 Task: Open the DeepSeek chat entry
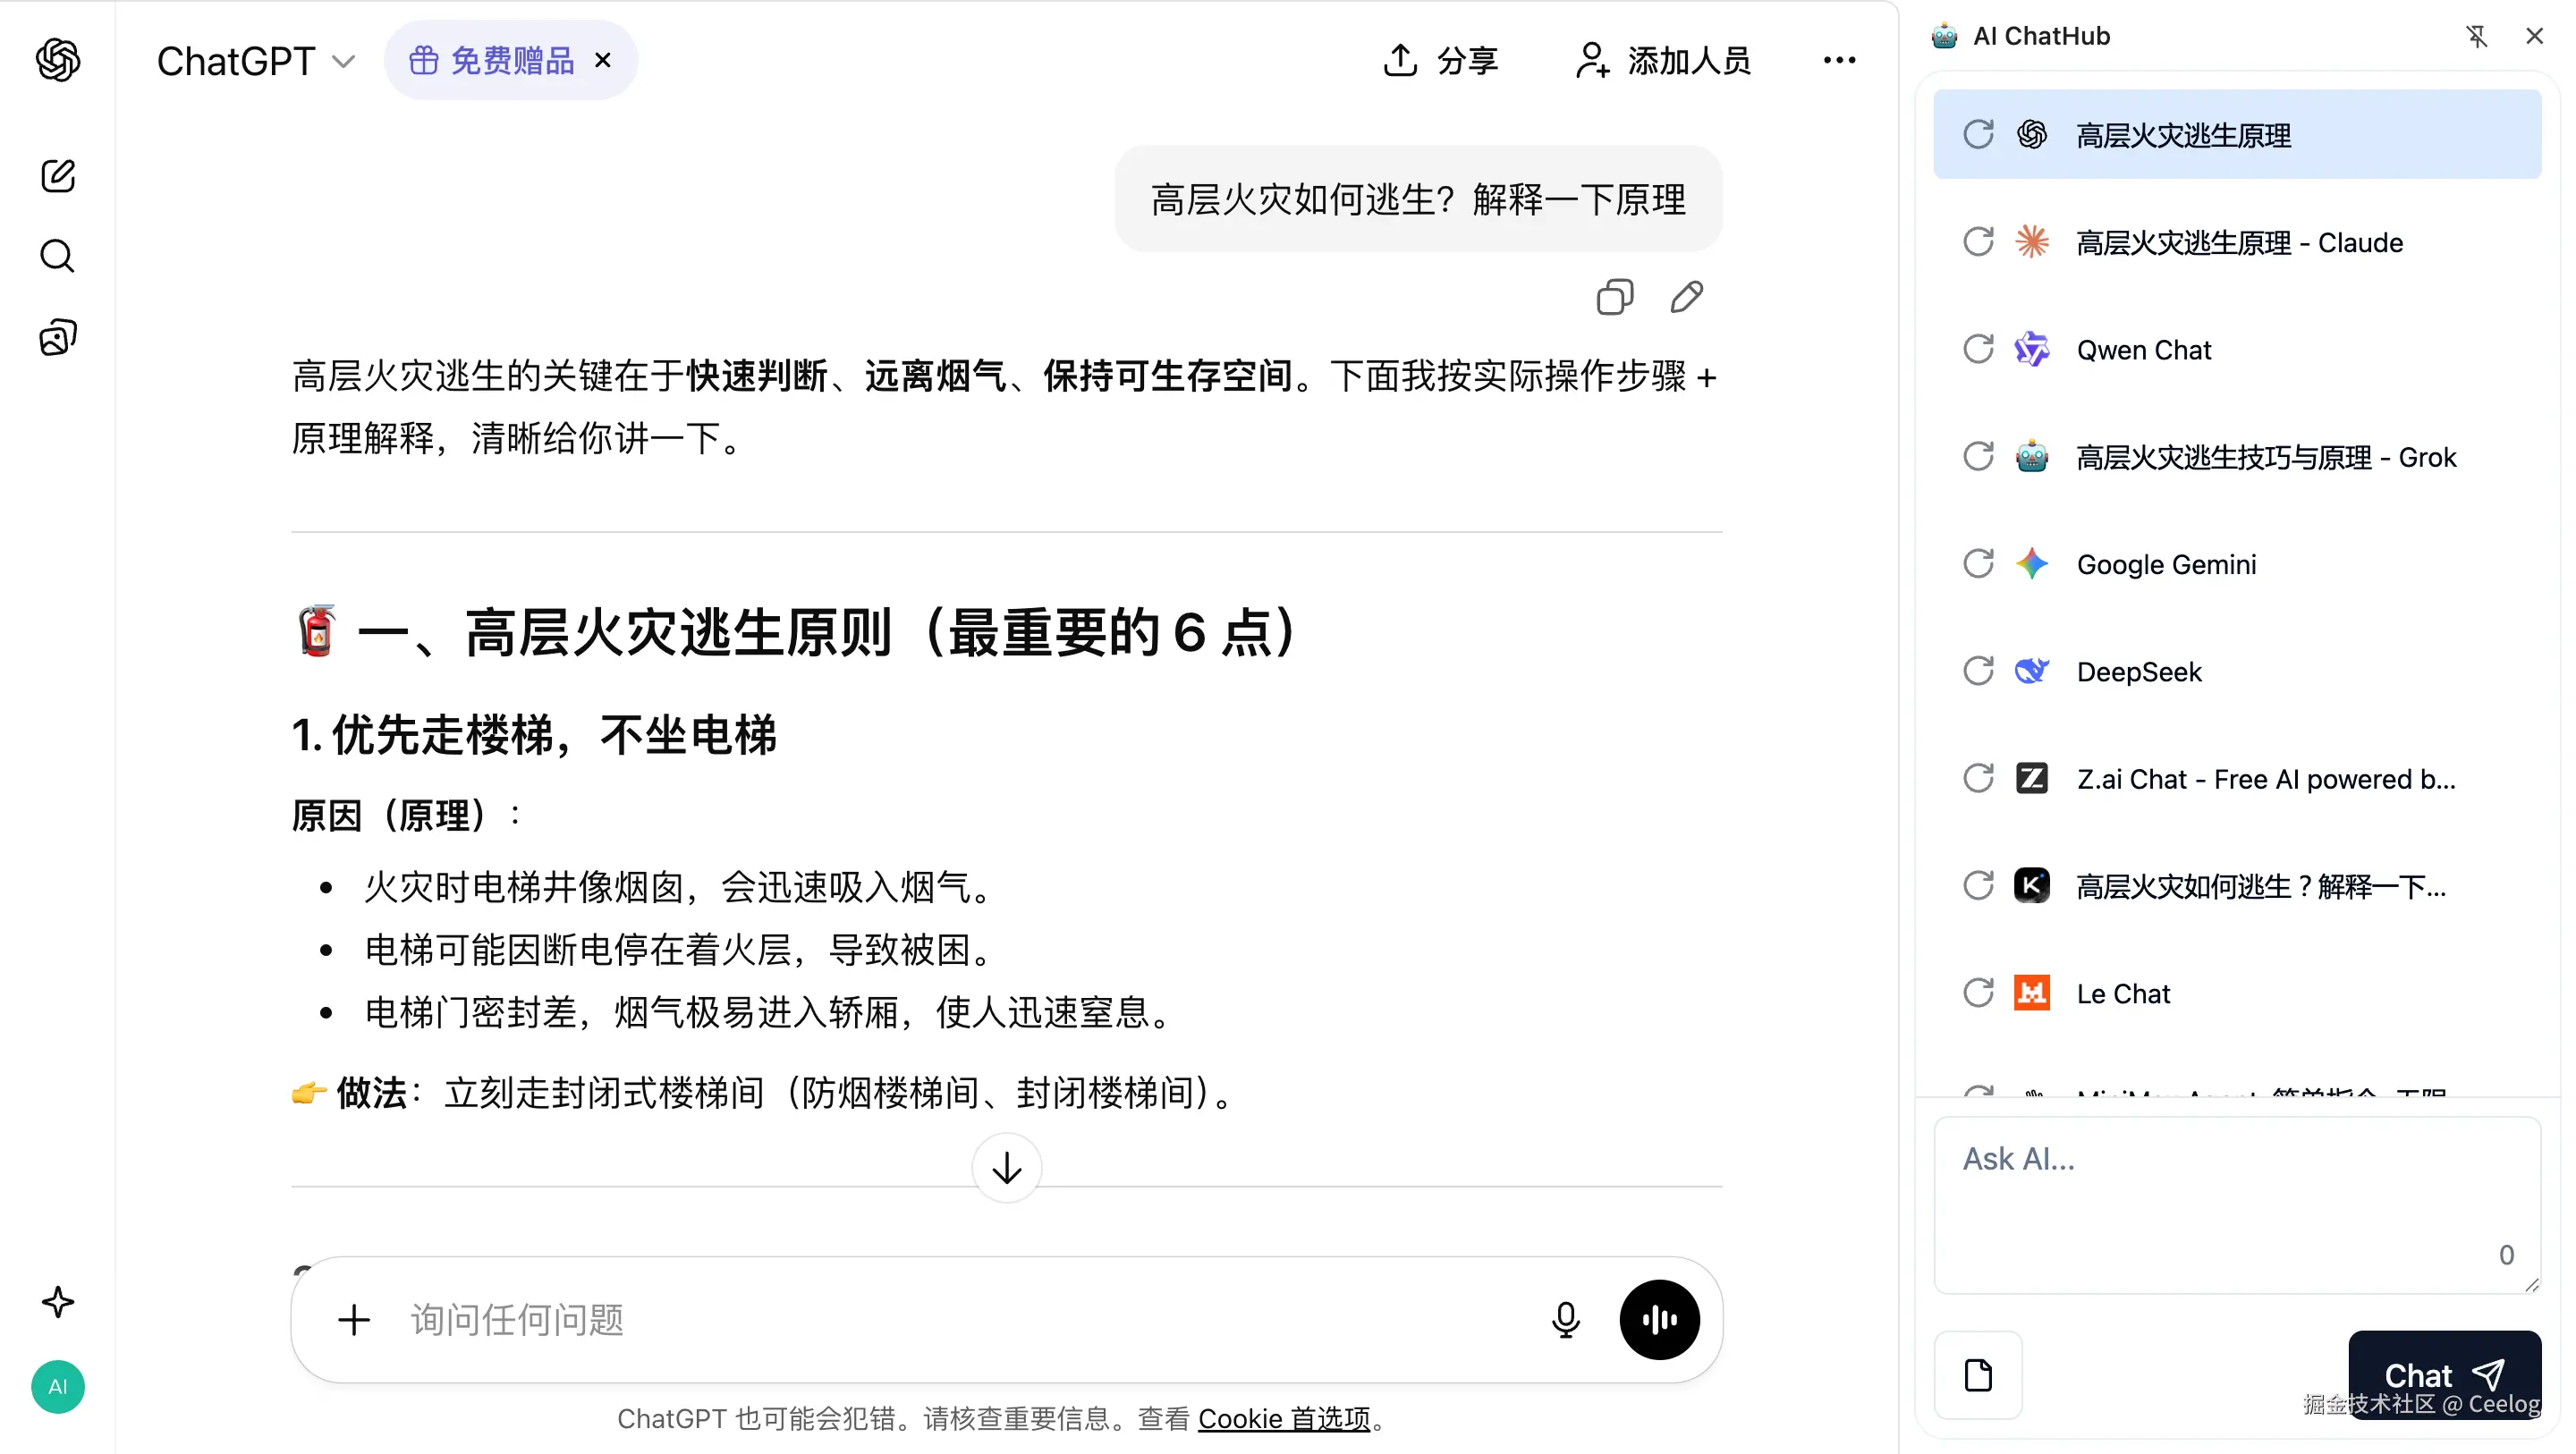point(2139,671)
